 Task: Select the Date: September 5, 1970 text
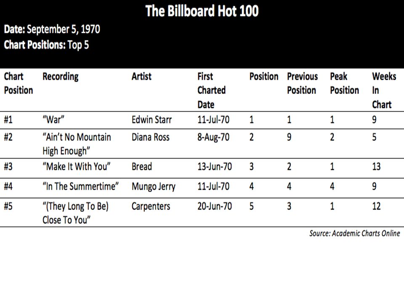click(52, 29)
